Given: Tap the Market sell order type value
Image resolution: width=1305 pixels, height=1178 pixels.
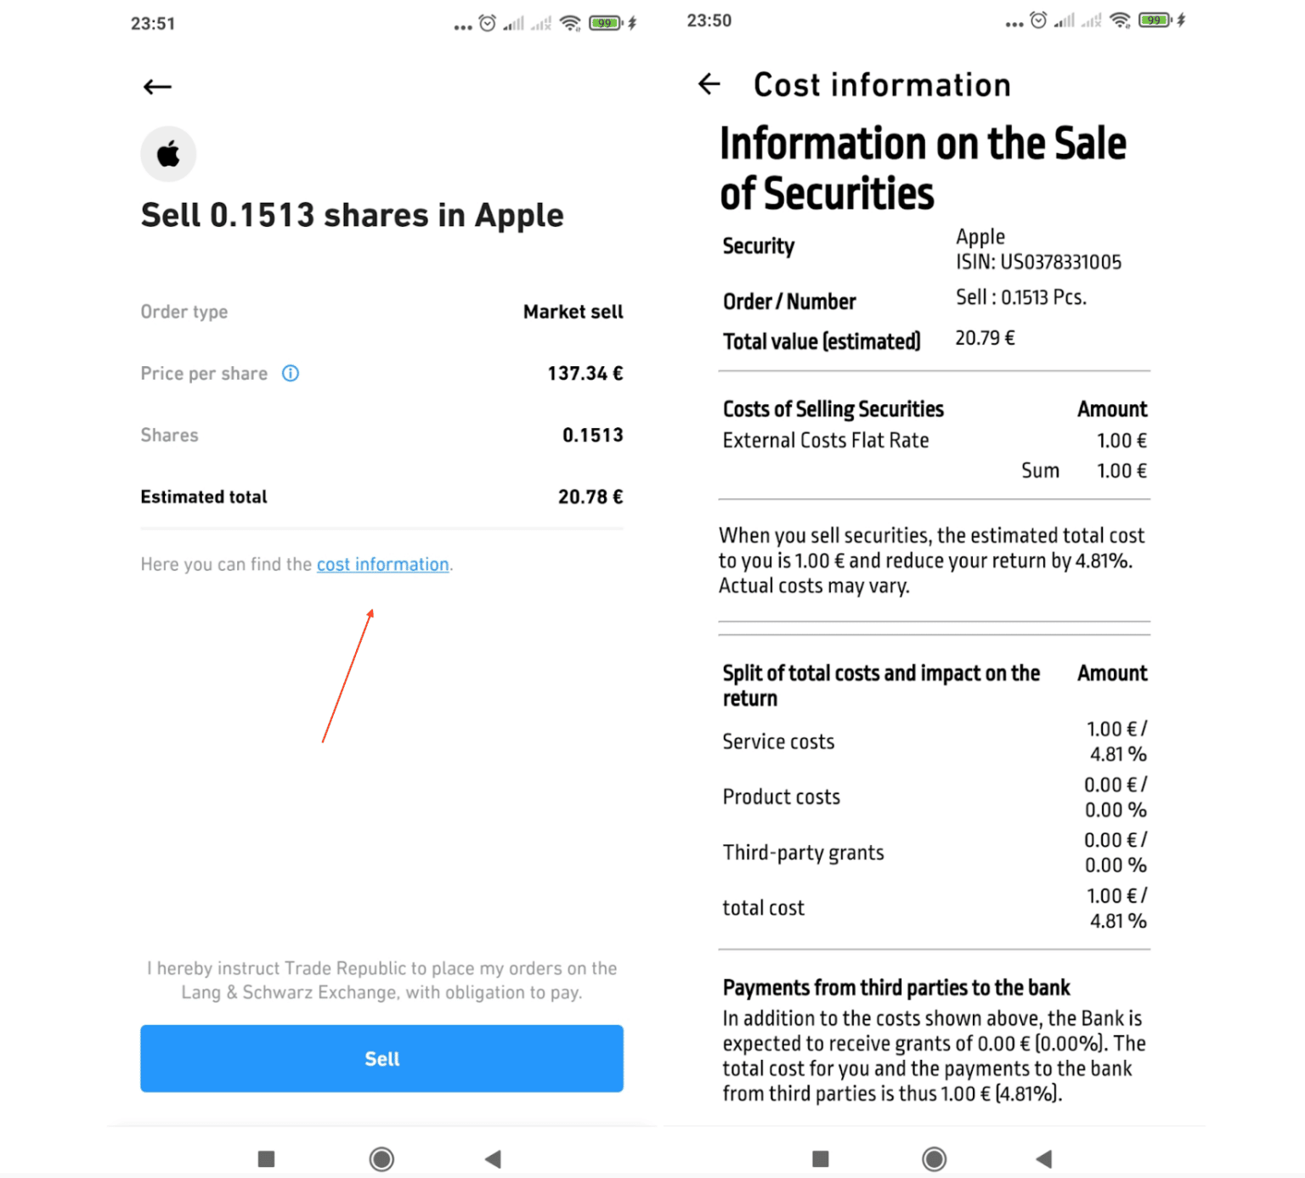Looking at the screenshot, I should [573, 312].
